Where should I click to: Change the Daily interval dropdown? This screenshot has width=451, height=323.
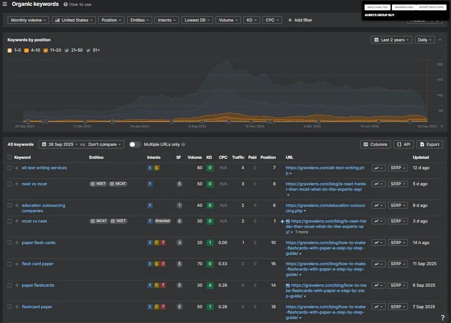click(x=425, y=40)
